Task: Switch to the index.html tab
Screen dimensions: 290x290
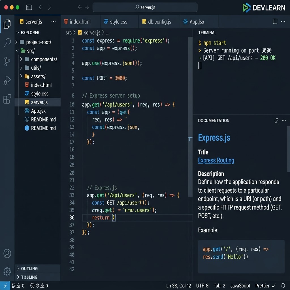Action: coord(80,22)
